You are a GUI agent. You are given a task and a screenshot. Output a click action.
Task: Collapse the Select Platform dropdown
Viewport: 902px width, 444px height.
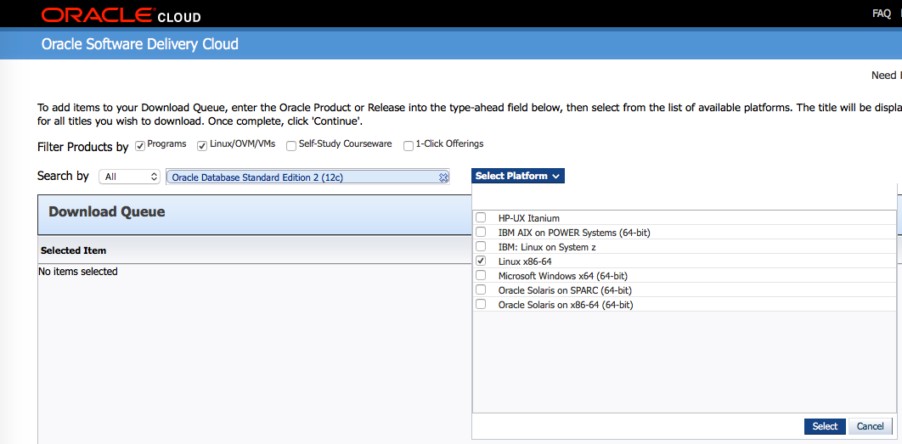tap(518, 176)
